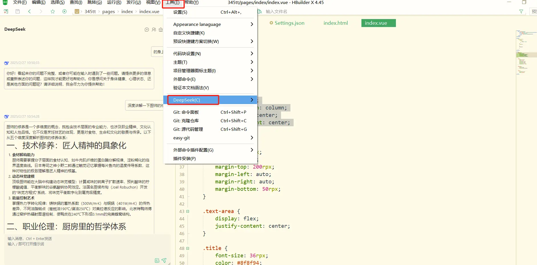Click pages in the breadcrumb path
The height and width of the screenshot is (265, 537).
tap(109, 11)
